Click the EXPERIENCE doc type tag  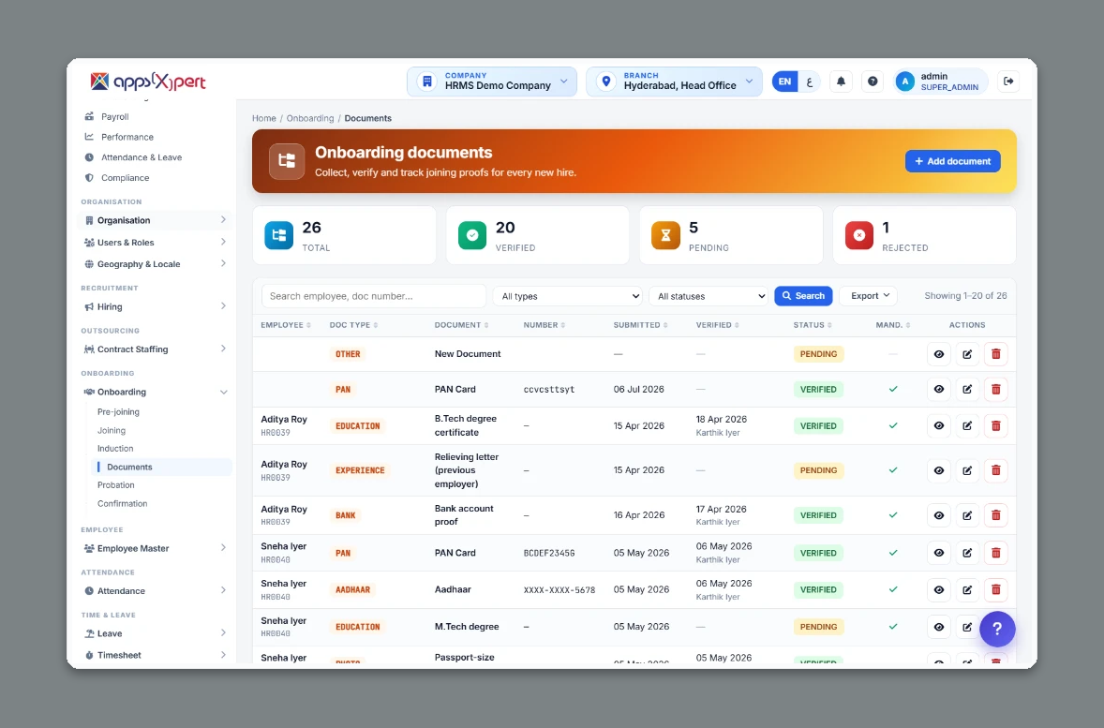click(x=360, y=470)
